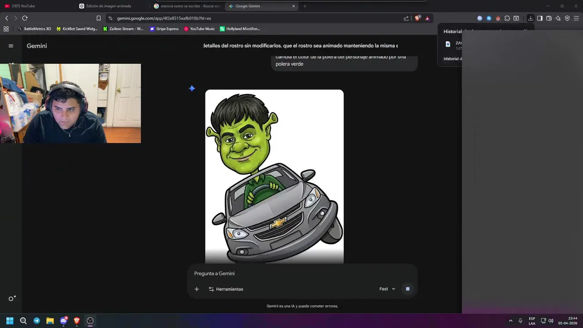The height and width of the screenshot is (328, 583).
Task: Open the Herramientas tools menu
Action: click(x=226, y=289)
